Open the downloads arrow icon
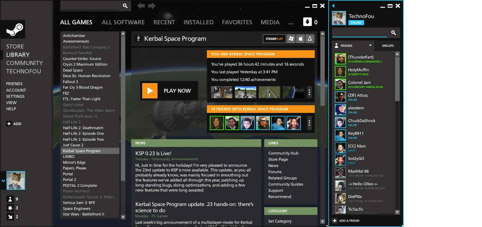Image resolution: width=482 pixels, height=227 pixels. pos(307,22)
